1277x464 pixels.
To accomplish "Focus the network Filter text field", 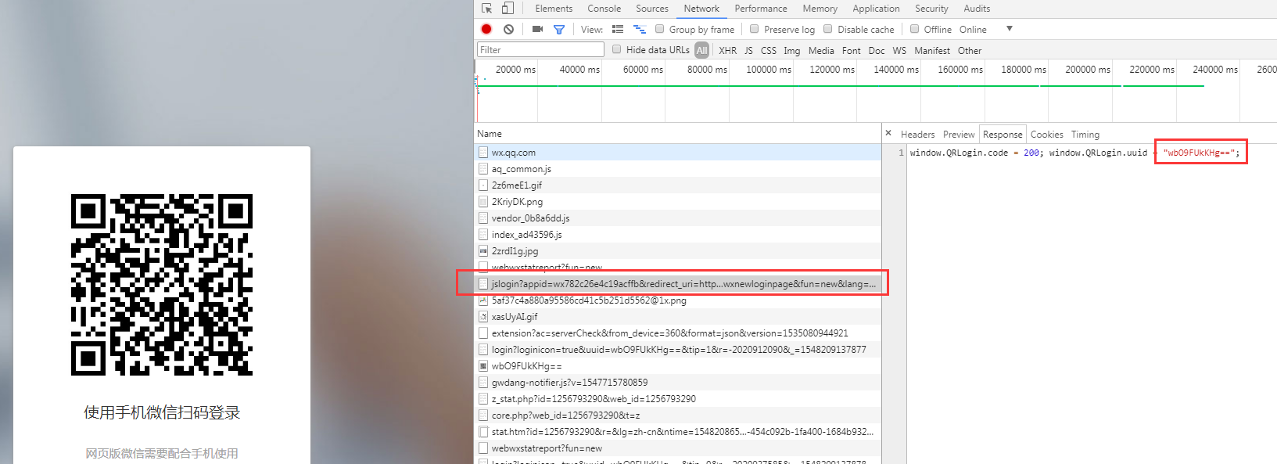I will [540, 49].
